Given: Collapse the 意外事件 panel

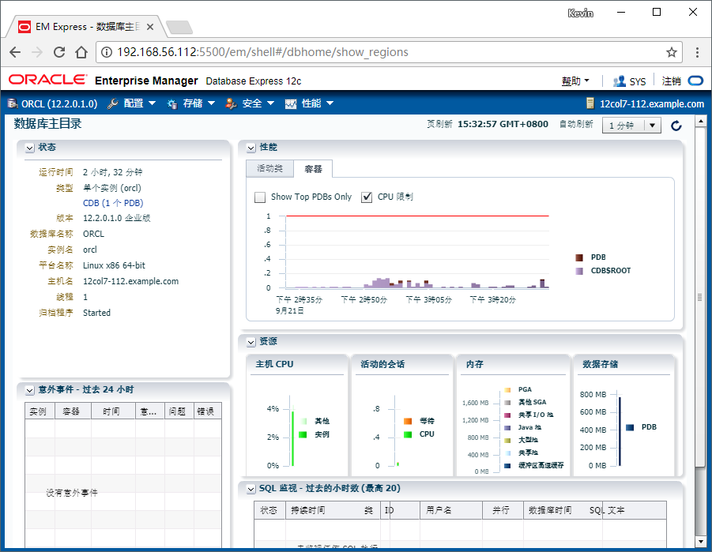Looking at the screenshot, I should pos(29,390).
